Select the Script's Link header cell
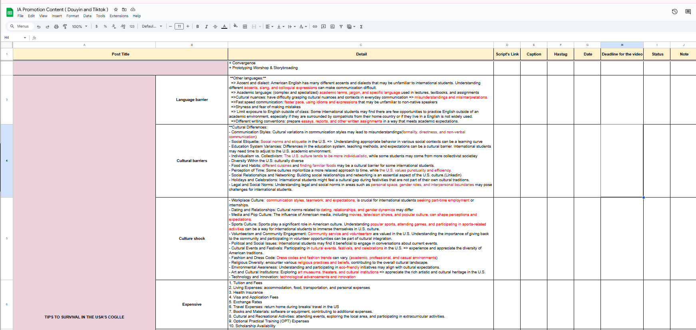The height and width of the screenshot is (330, 696). (507, 54)
